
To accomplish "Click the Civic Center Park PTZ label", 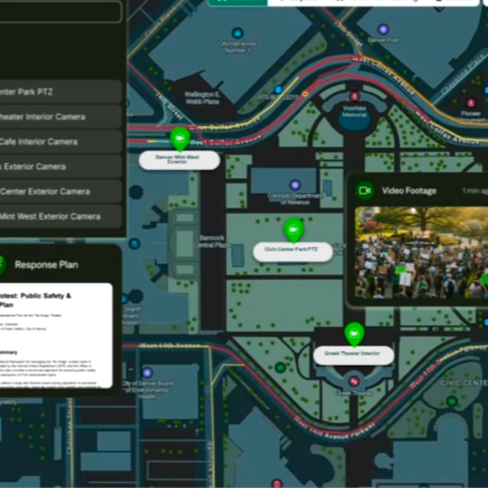I will pyautogui.click(x=293, y=251).
